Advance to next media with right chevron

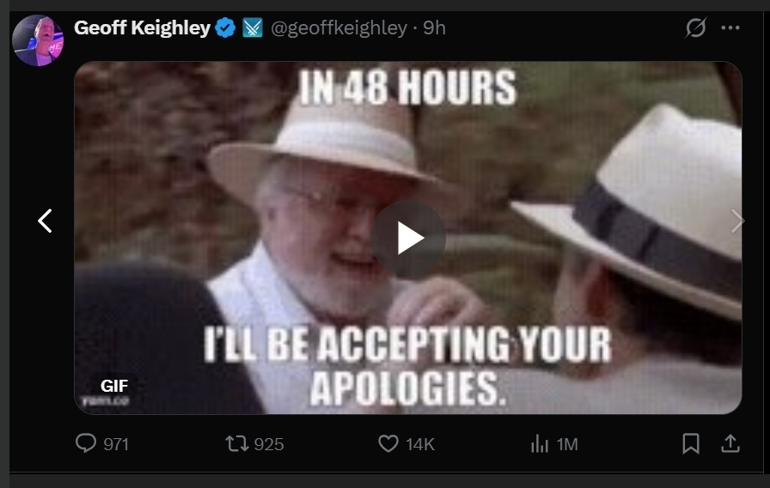736,221
